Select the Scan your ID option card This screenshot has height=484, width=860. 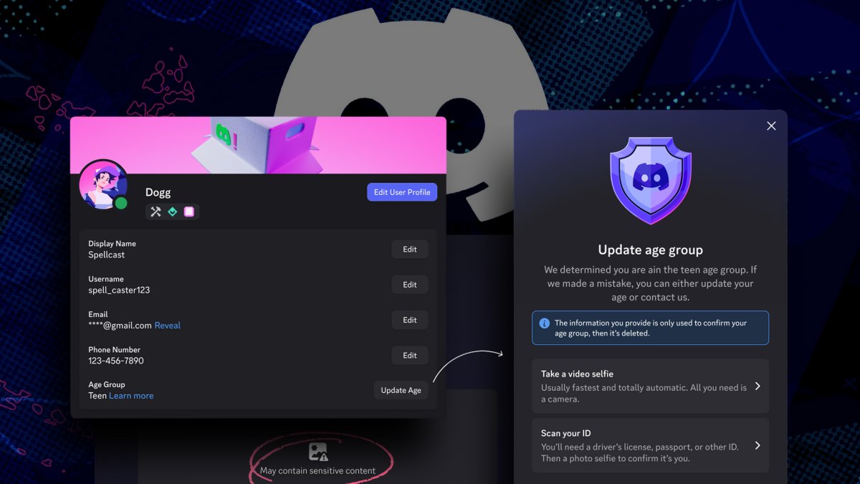649,445
